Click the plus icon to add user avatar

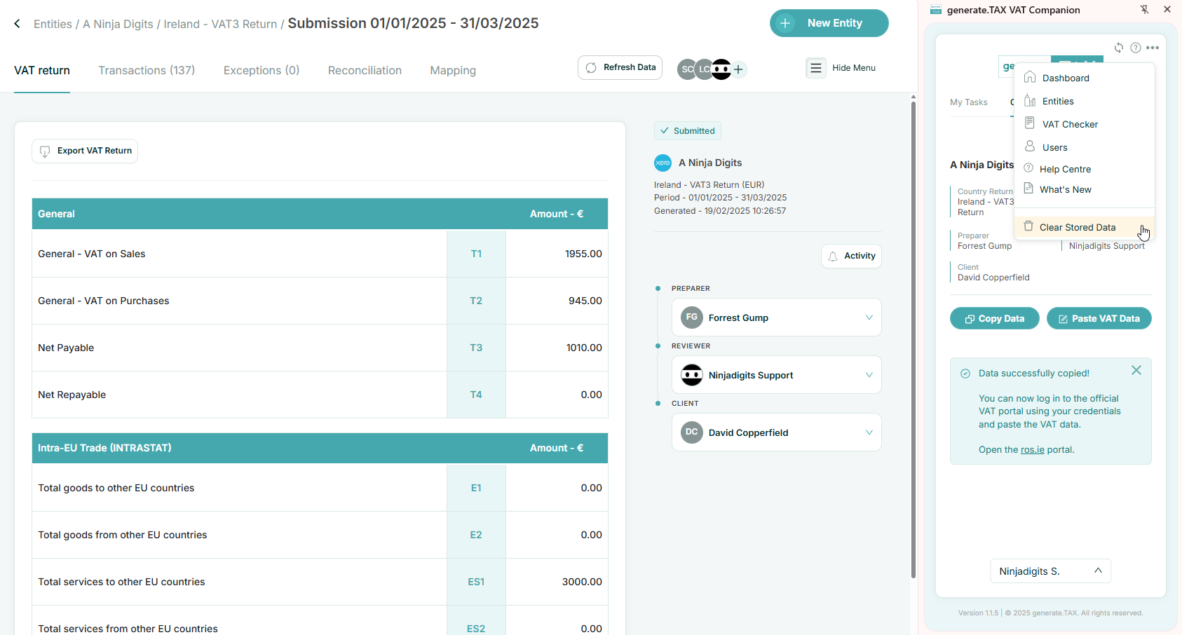(x=738, y=69)
